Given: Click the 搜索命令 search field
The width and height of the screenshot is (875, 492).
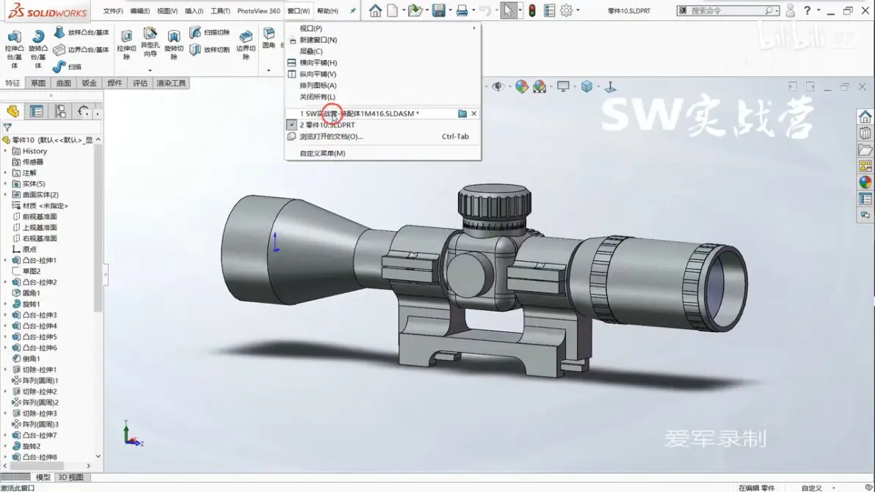Looking at the screenshot, I should 727,10.
